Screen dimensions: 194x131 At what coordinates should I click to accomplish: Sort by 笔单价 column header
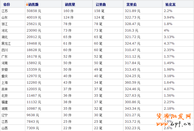pyautogui.click(x=132, y=5)
